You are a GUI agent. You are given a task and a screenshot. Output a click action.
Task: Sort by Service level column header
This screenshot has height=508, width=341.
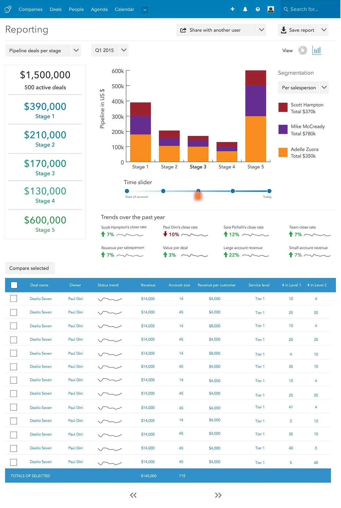tap(259, 285)
